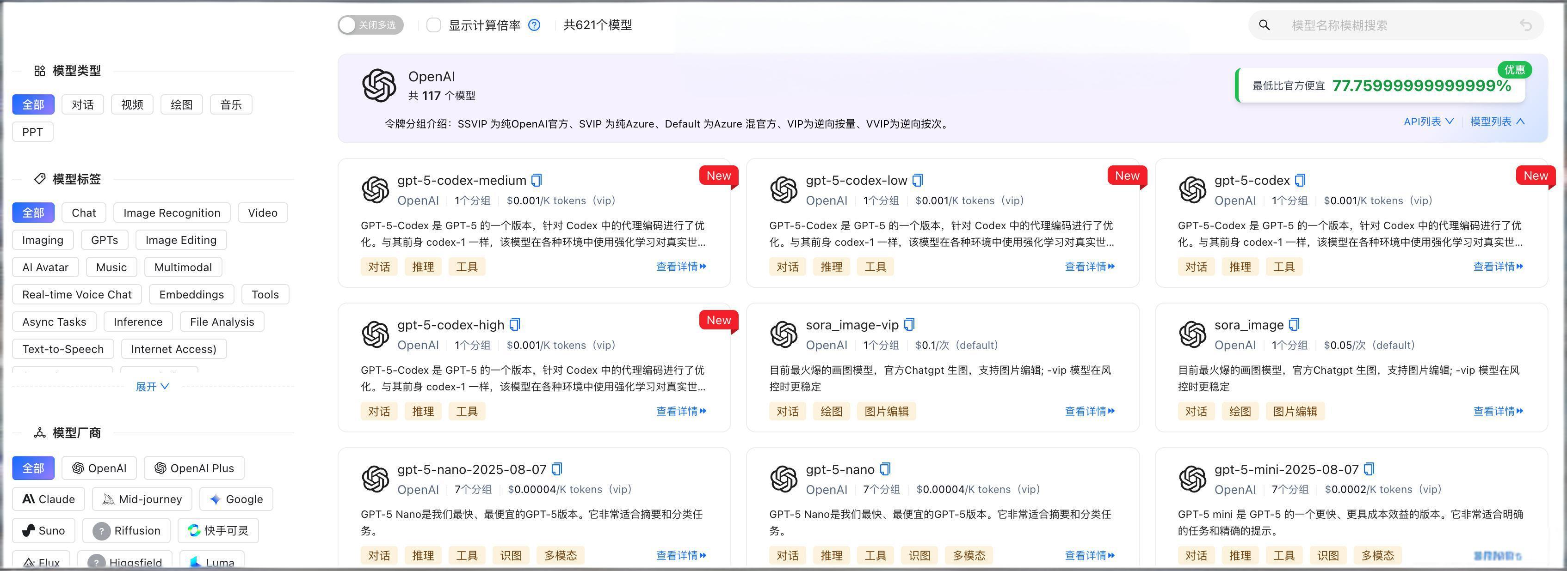Open 查看详情 for gpt-5-codex-low
The width and height of the screenshot is (1567, 571).
(1090, 267)
